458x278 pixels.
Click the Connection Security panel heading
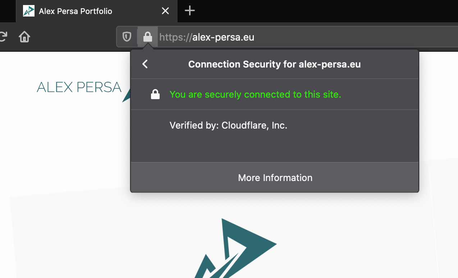point(274,64)
